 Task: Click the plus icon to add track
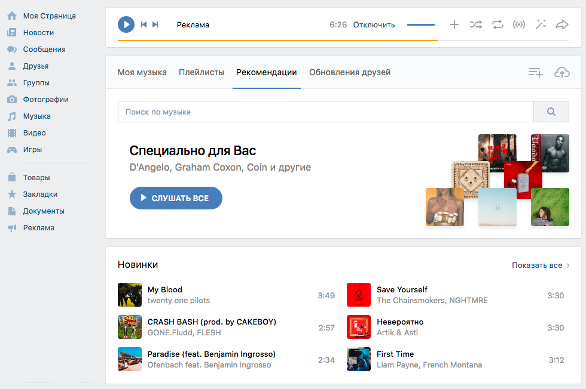pos(454,24)
